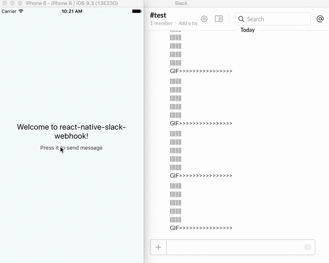Minimize the simulator window with the middle title bar button
The image size is (329, 263).
click(12, 3)
